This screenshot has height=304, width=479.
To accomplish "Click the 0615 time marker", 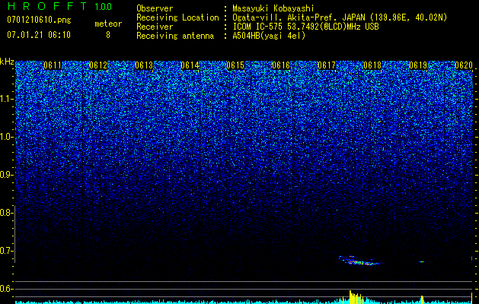I will (235, 65).
